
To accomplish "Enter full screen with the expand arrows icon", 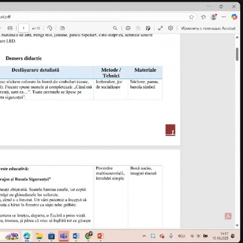I will click(x=160, y=28).
